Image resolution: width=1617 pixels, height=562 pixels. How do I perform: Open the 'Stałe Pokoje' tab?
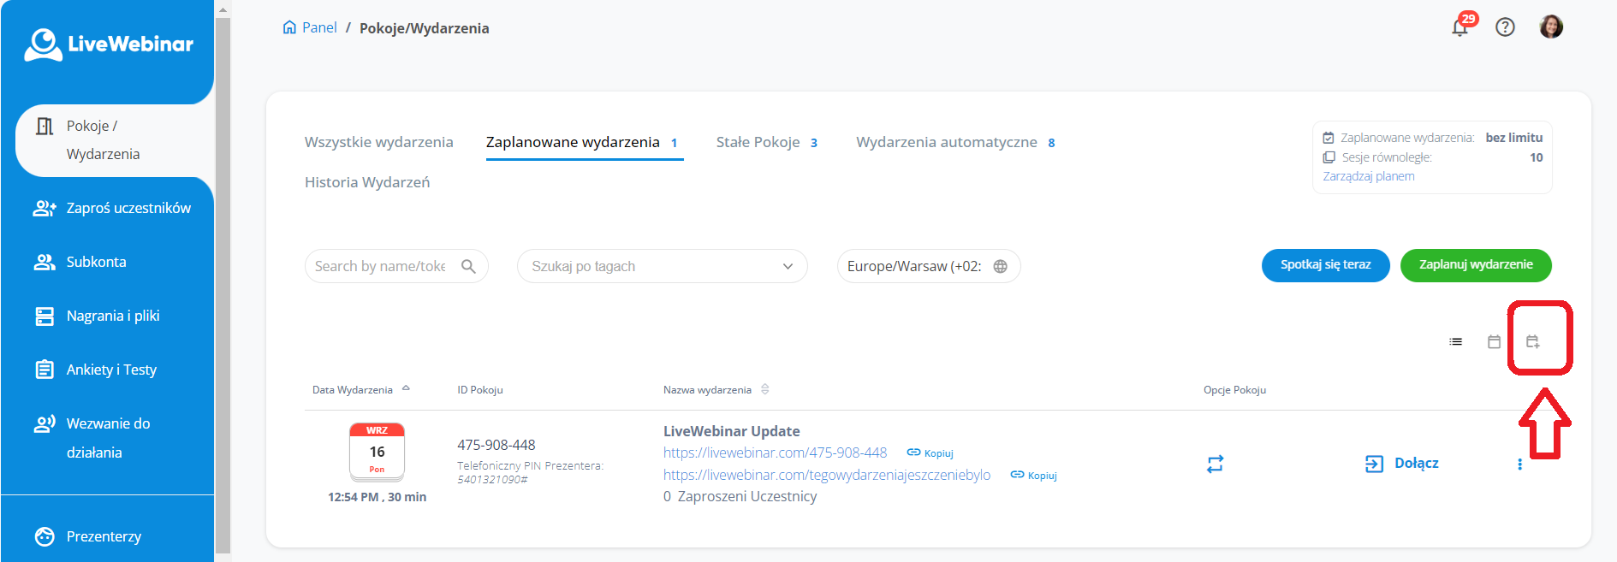[x=758, y=142]
